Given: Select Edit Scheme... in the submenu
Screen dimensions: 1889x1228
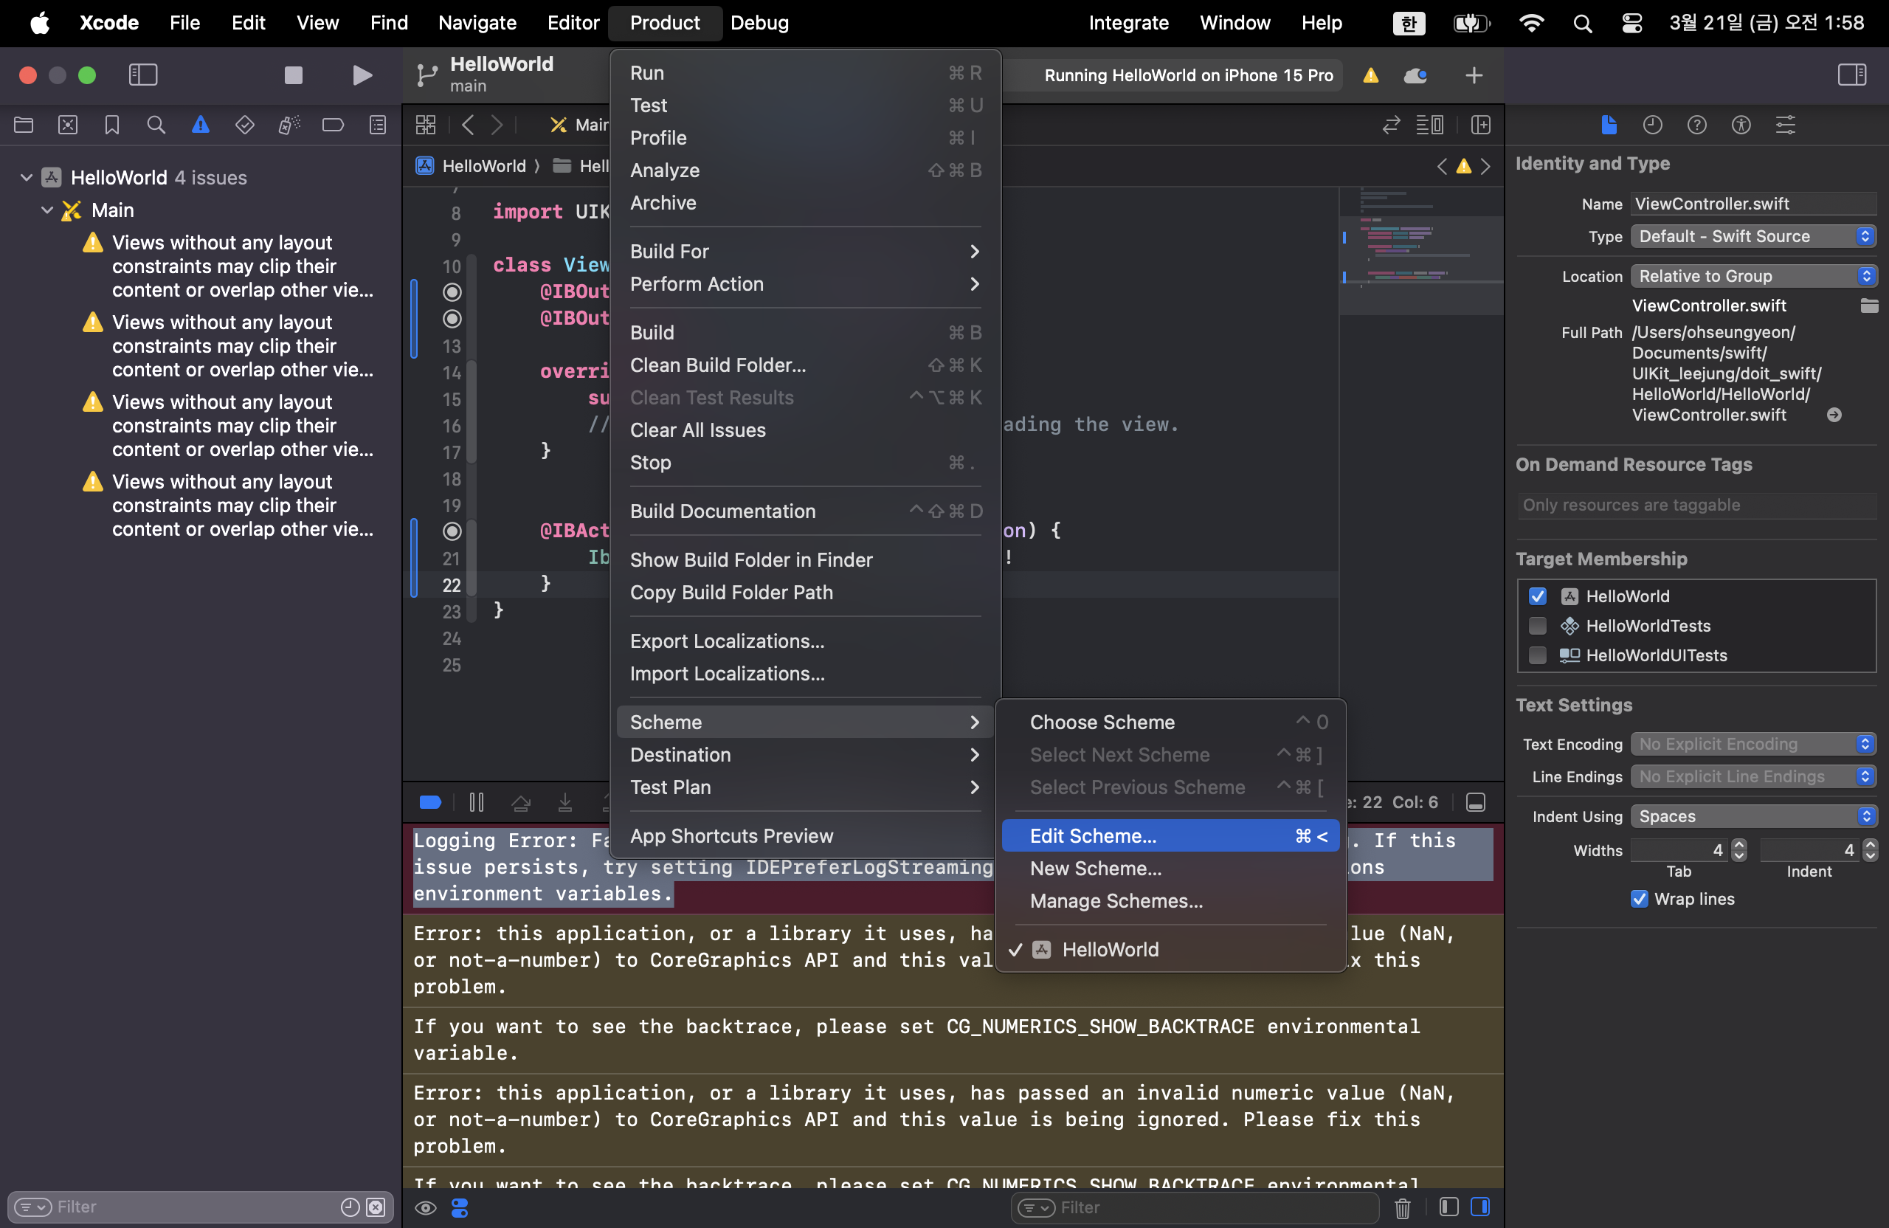Looking at the screenshot, I should (1170, 836).
